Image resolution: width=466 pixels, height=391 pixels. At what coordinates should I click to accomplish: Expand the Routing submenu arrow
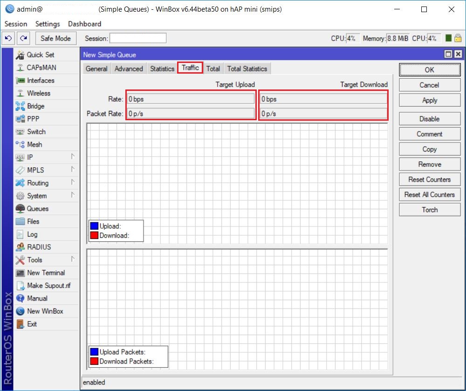coord(73,182)
